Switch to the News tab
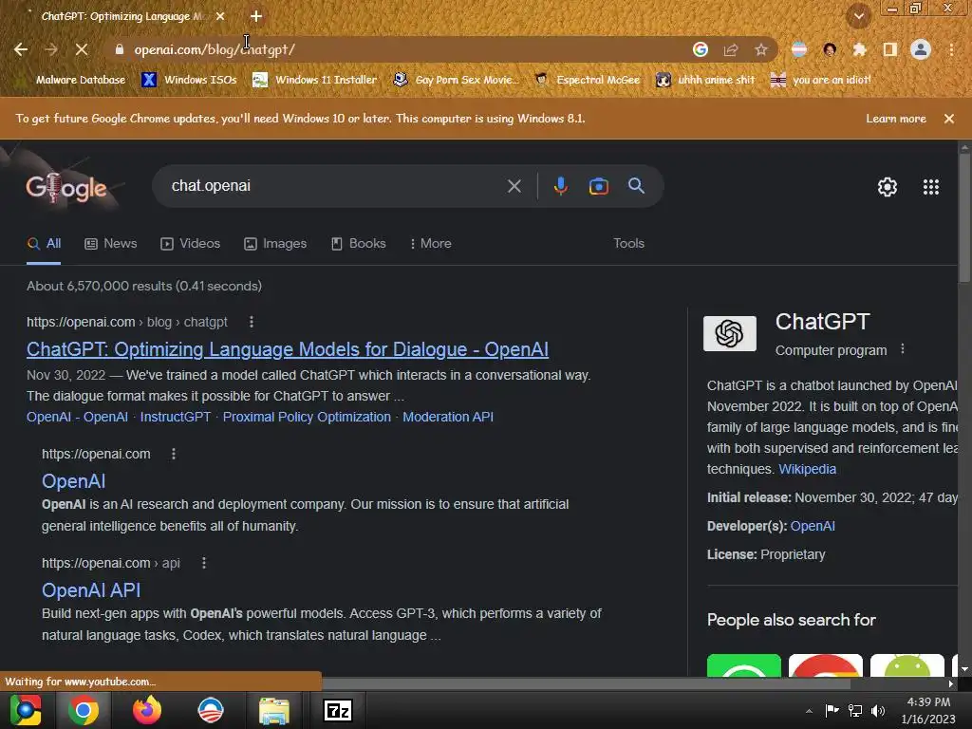The image size is (972, 729). coord(111,244)
